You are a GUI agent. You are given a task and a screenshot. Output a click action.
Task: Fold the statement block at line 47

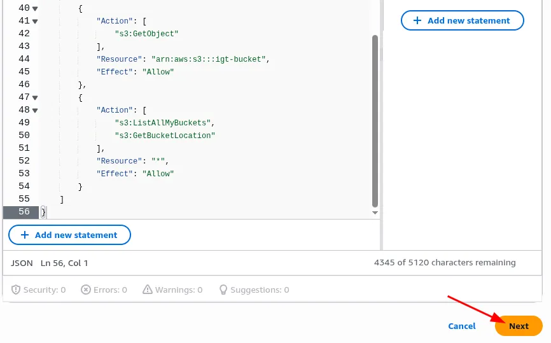pos(35,97)
